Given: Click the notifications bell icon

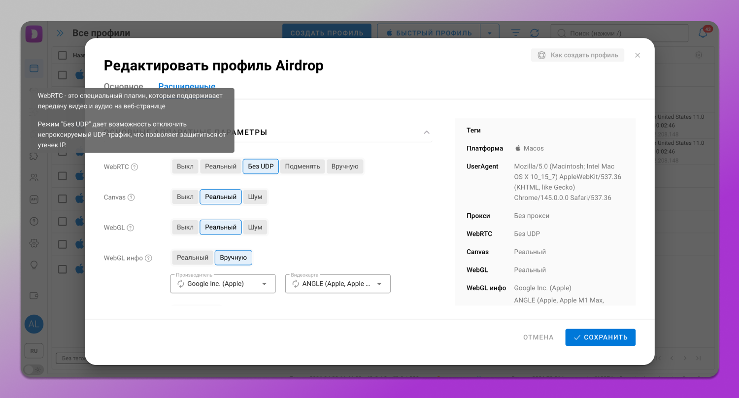Looking at the screenshot, I should 703,33.
